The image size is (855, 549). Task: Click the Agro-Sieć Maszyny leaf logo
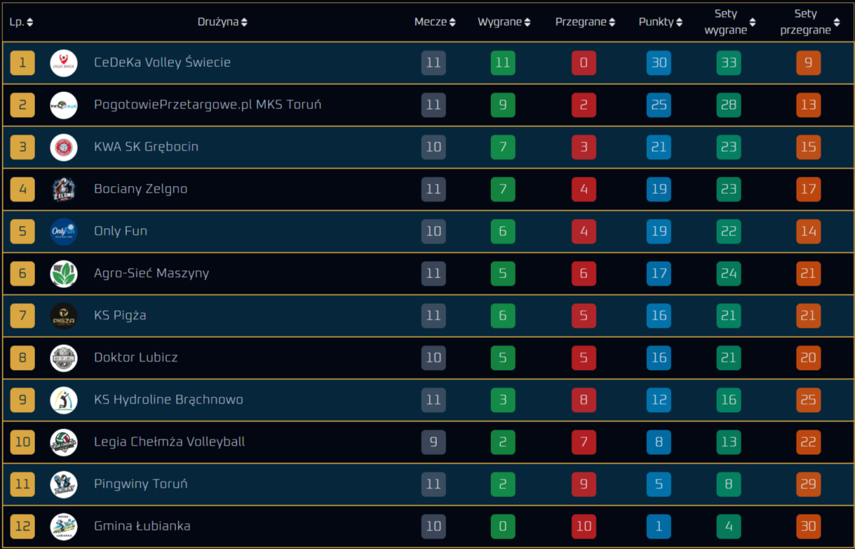pyautogui.click(x=63, y=273)
